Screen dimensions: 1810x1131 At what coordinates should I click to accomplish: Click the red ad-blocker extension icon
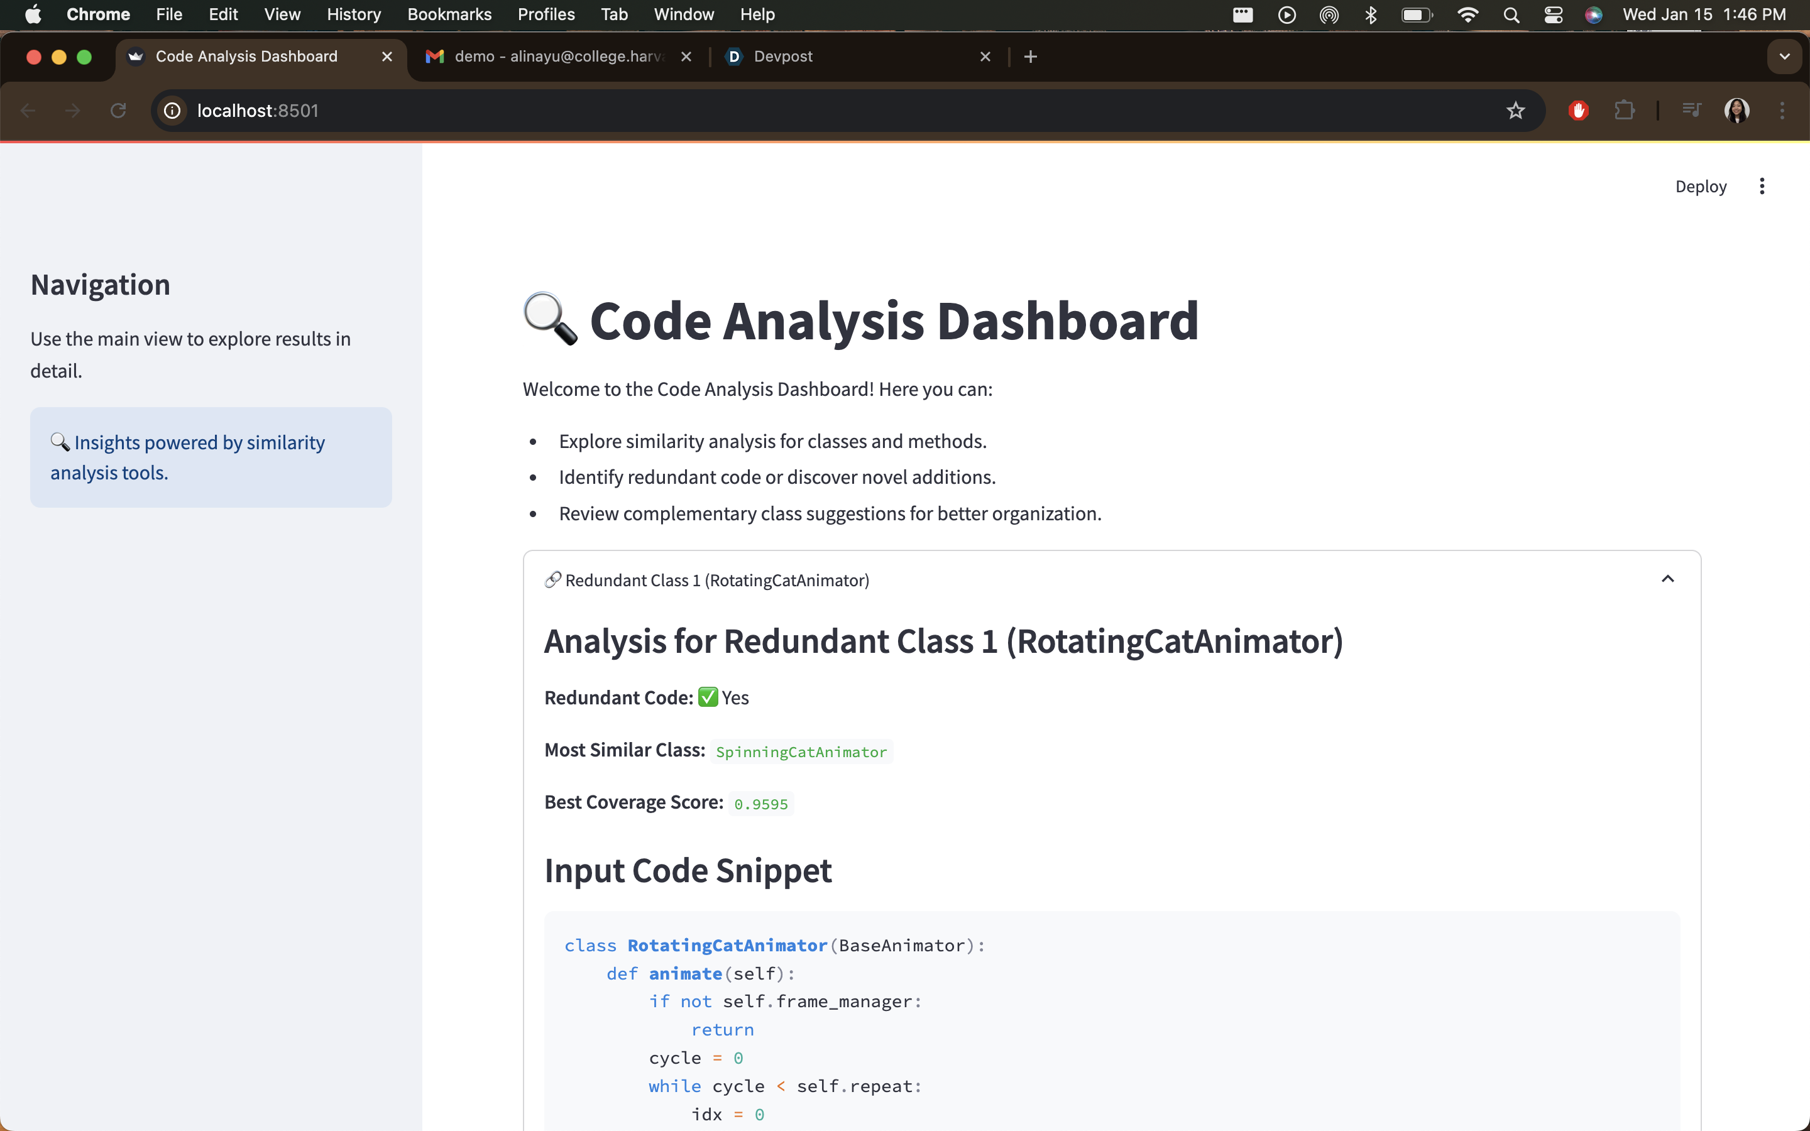1578,111
